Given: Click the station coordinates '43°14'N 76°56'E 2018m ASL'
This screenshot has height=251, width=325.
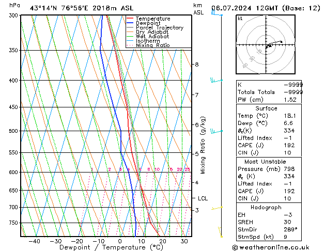Looking at the screenshot, I should tap(82, 8).
